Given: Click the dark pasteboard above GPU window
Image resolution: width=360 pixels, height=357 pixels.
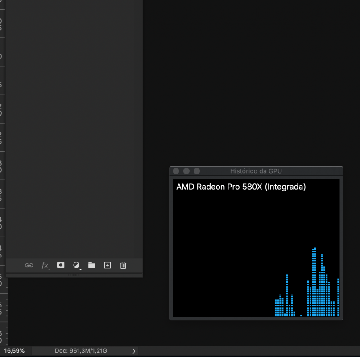Looking at the screenshot, I should 252,83.
